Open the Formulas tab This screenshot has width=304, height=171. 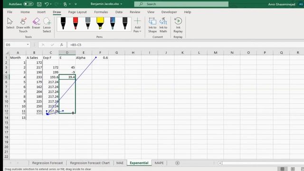pyautogui.click(x=101, y=12)
